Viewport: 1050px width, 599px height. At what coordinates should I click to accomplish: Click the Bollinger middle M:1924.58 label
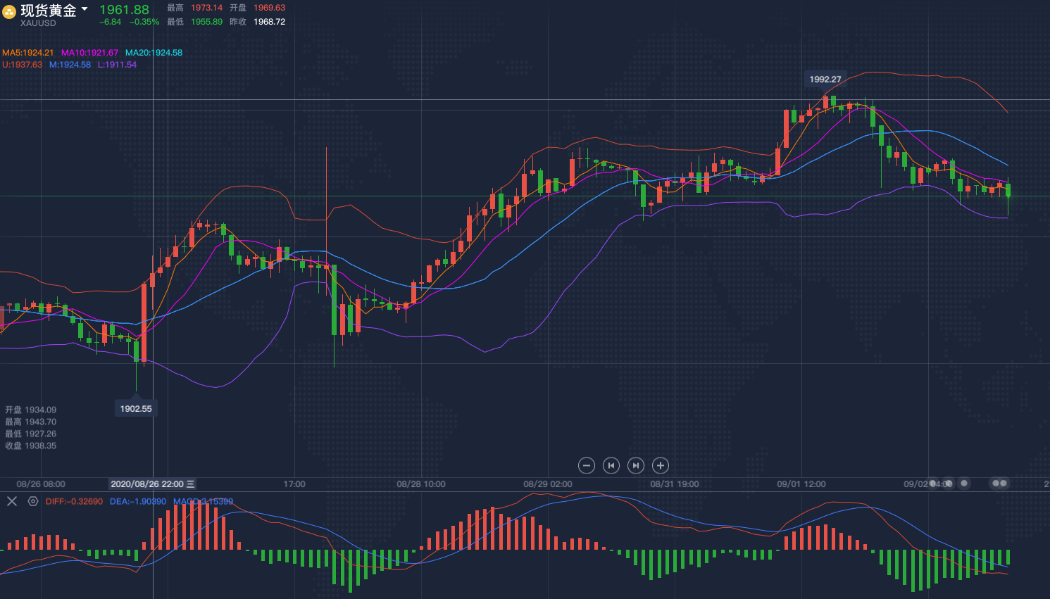(70, 65)
